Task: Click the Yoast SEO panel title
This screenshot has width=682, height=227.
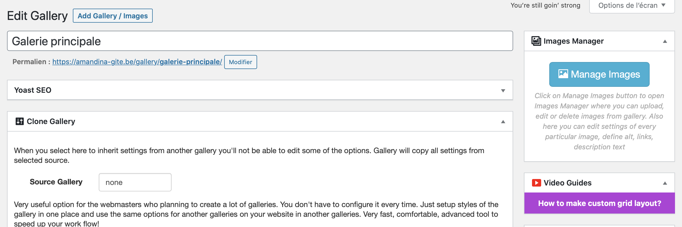Action: coord(33,90)
